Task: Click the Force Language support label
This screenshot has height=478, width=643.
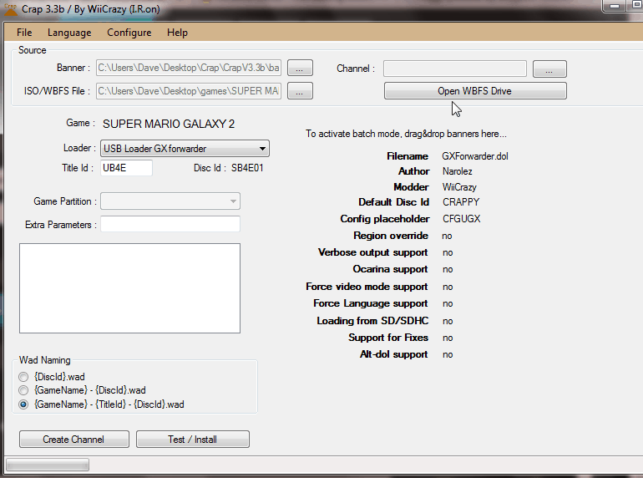Action: click(x=370, y=303)
